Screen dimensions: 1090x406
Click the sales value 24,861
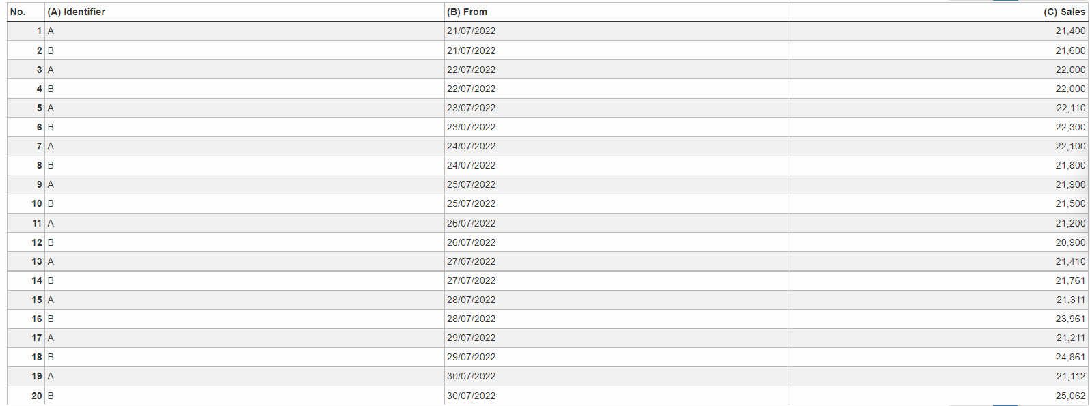point(1069,357)
